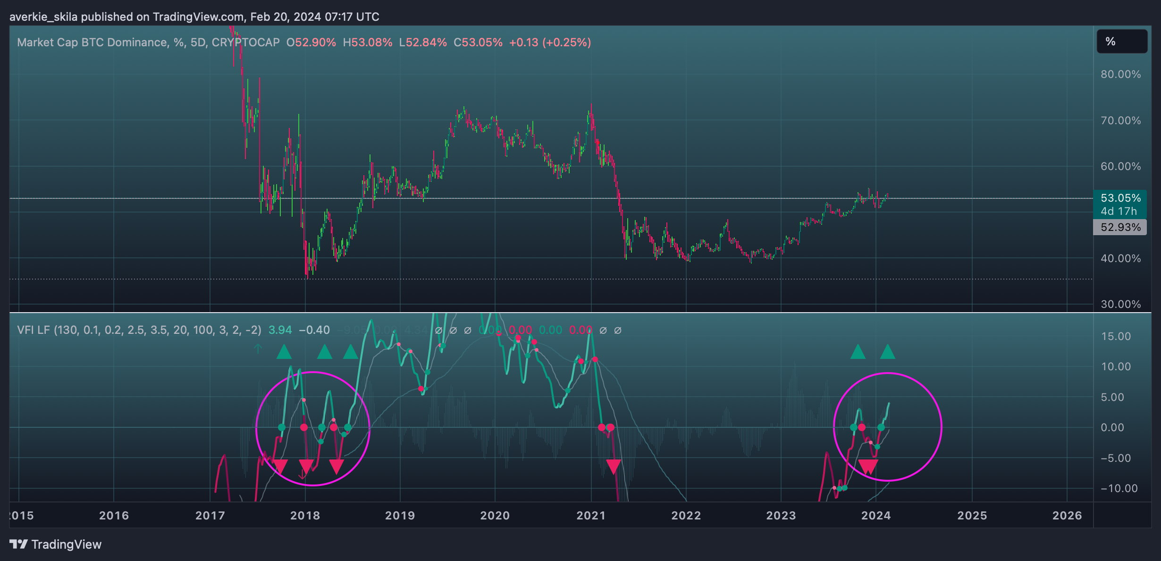Select the green up-triangle signal in late 2023
Screen dimensions: 1161x561
click(858, 352)
